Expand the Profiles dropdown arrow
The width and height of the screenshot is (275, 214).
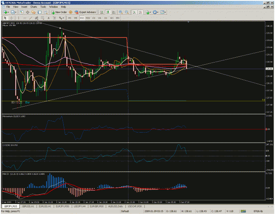[x=15, y=12]
